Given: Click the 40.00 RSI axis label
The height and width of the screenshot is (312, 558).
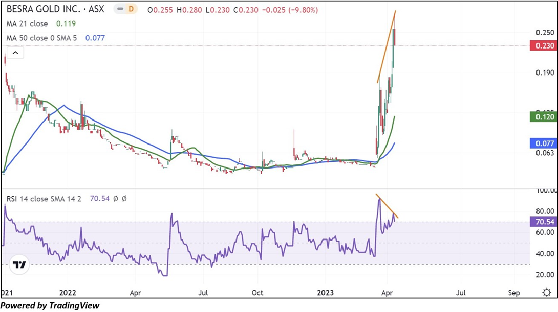Looking at the screenshot, I should point(545,254).
